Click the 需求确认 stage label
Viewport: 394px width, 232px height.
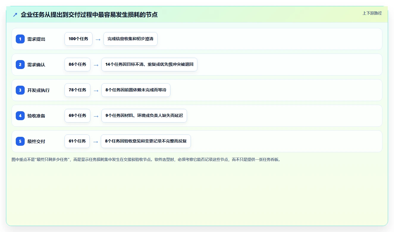pyautogui.click(x=36, y=65)
